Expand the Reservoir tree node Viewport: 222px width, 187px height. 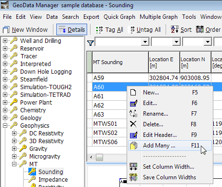[5, 49]
